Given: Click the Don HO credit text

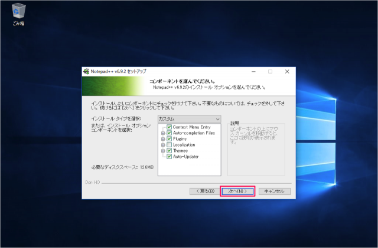Looking at the screenshot, I should click(93, 183).
